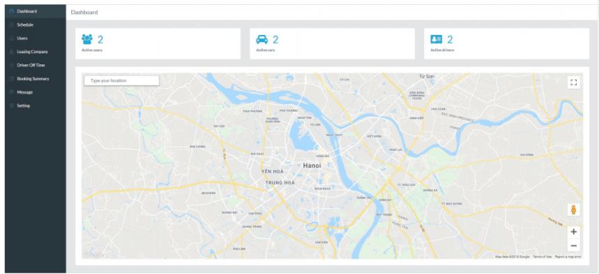This screenshot has height=274, width=599.
Task: Click the Dashboard sidebar icon
Action: tap(11, 11)
